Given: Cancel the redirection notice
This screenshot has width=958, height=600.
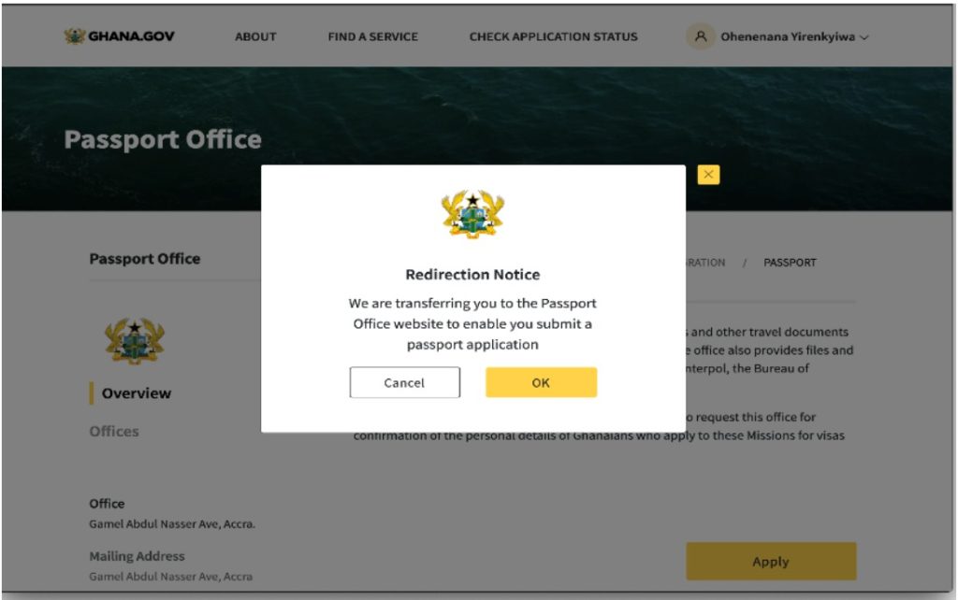Looking at the screenshot, I should (x=404, y=382).
